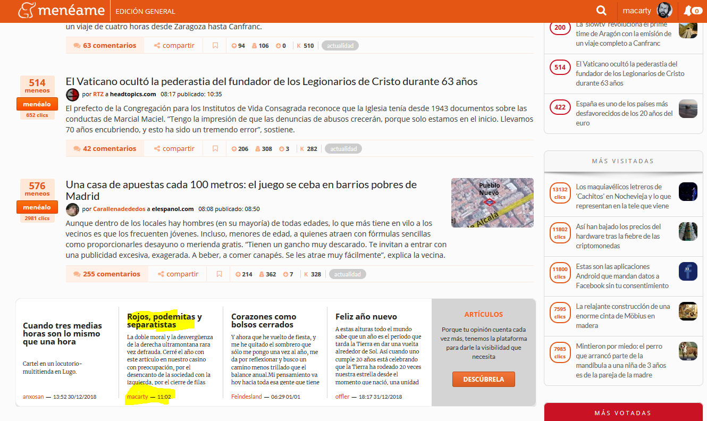Bookmark the Vaticano story with 42 comentarios

(215, 149)
